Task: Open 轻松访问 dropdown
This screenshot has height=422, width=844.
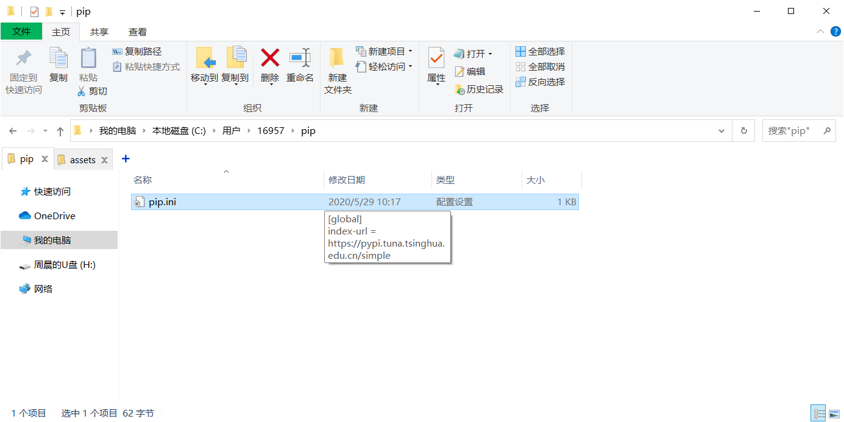Action: [x=384, y=67]
